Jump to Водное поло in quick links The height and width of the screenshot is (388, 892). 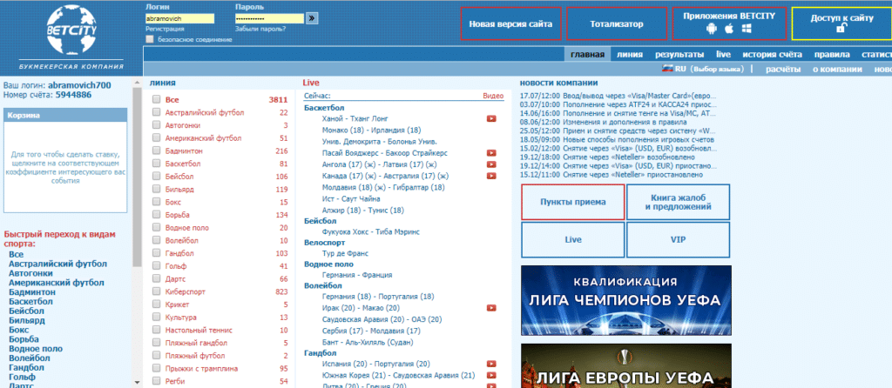click(x=36, y=349)
